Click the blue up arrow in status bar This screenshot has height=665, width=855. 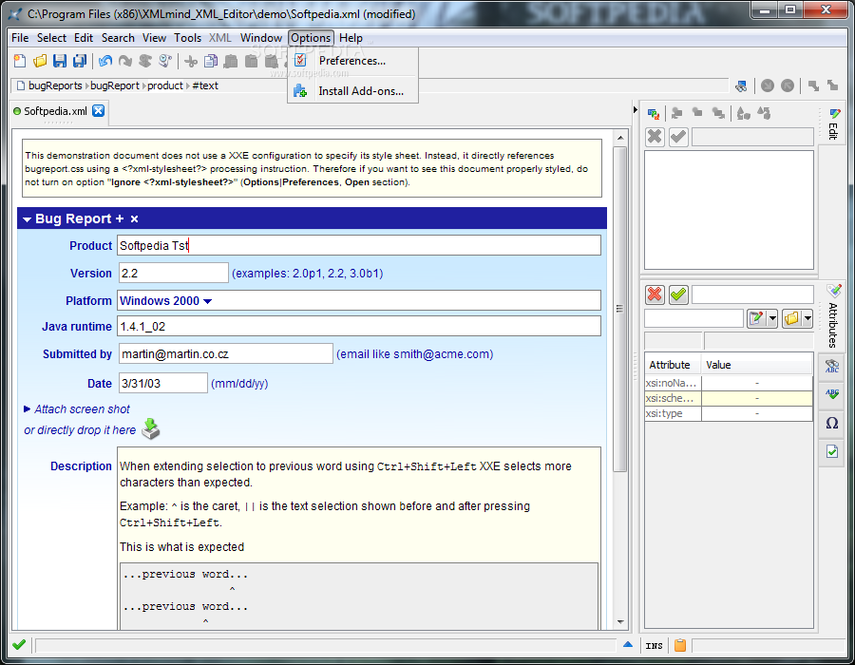[628, 644]
